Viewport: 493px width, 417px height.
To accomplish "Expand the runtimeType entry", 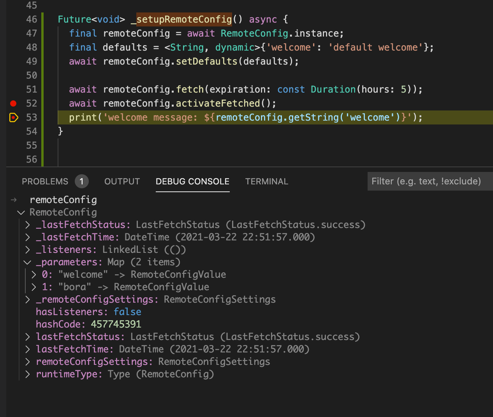I will (28, 374).
